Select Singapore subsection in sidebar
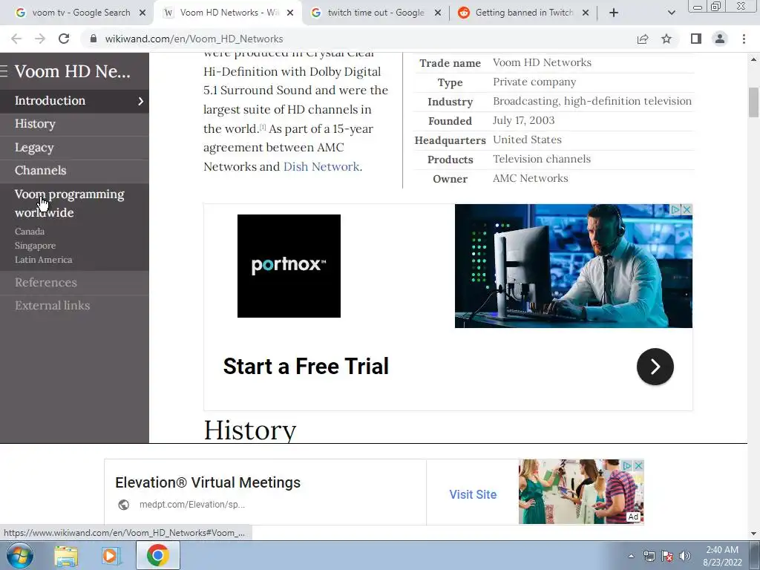The height and width of the screenshot is (570, 760). coord(35,245)
